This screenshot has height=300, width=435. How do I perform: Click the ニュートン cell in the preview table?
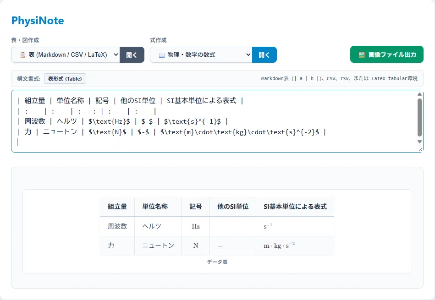click(x=158, y=245)
